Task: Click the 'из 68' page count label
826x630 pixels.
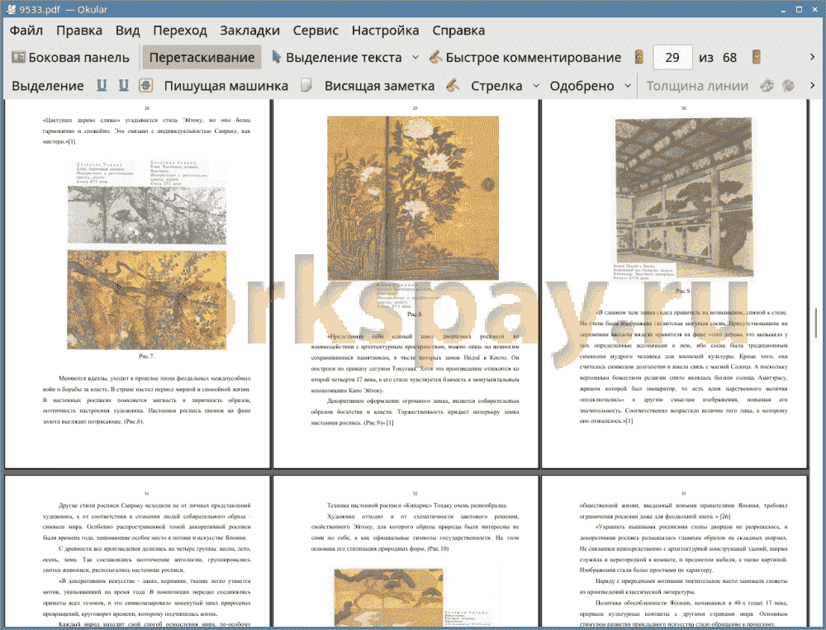Action: [718, 58]
